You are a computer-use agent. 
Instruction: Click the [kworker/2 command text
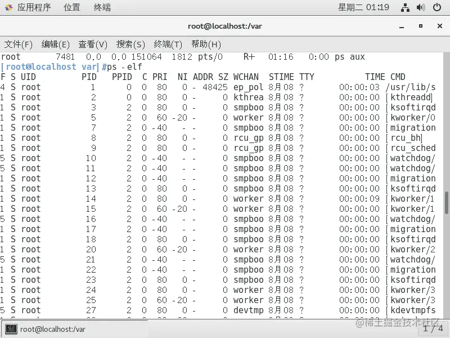pyautogui.click(x=411, y=250)
